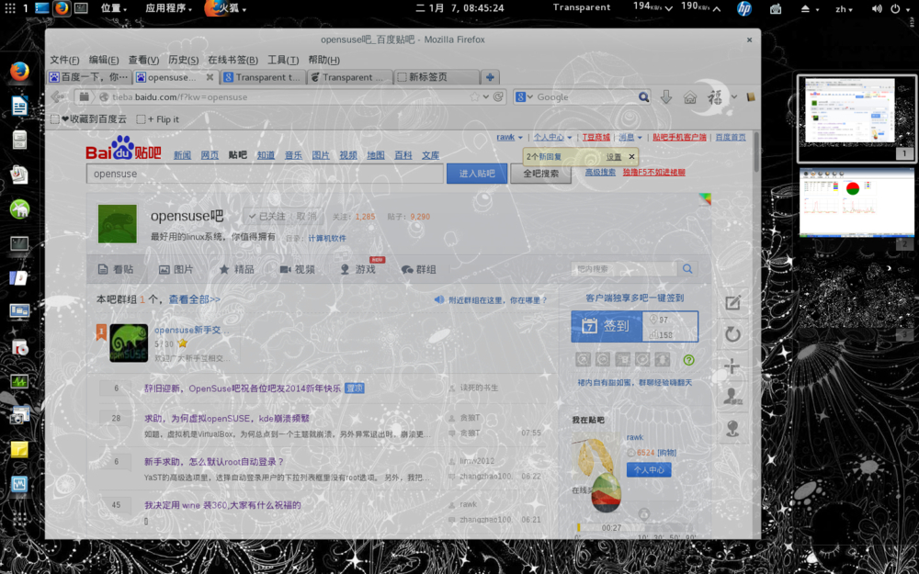Open the 在线书签 menu
This screenshot has height=574, width=919.
[233, 60]
